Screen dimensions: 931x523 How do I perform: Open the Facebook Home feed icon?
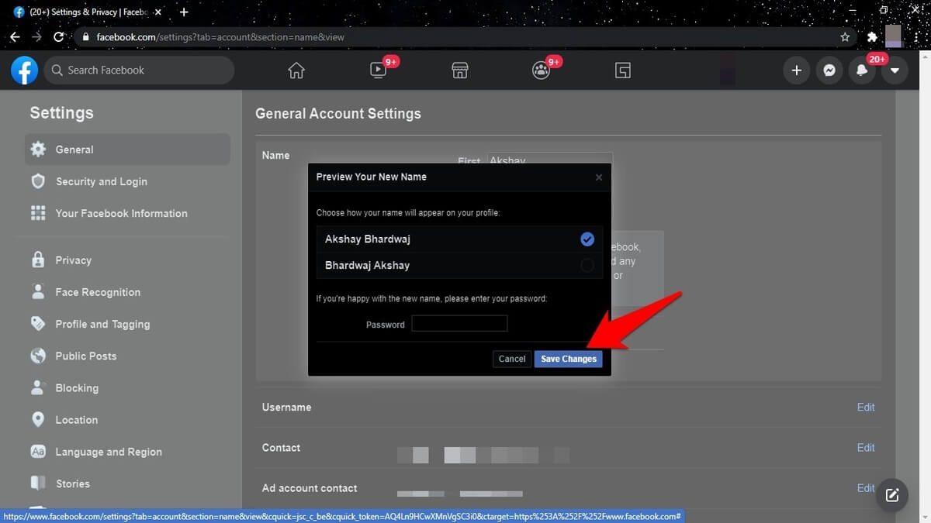click(296, 71)
